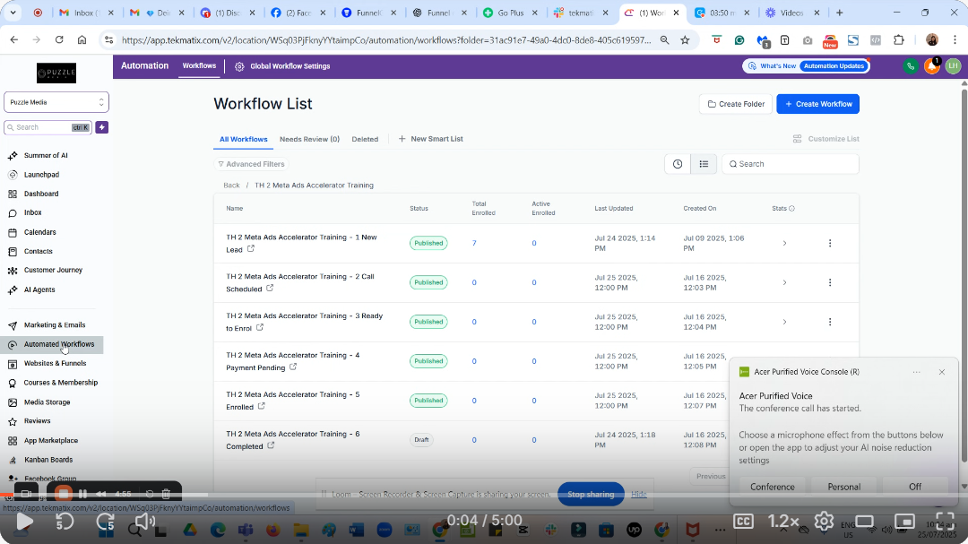
Task: Switch to list view icon beside search
Action: tap(704, 164)
